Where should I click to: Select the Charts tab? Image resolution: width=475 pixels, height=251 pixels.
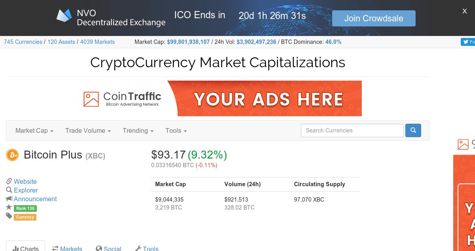(25, 247)
